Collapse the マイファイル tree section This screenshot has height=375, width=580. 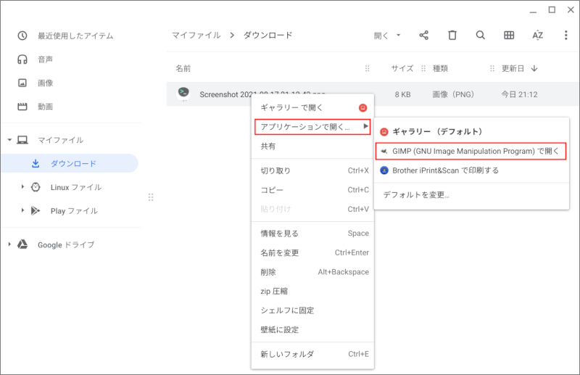pyautogui.click(x=9, y=140)
